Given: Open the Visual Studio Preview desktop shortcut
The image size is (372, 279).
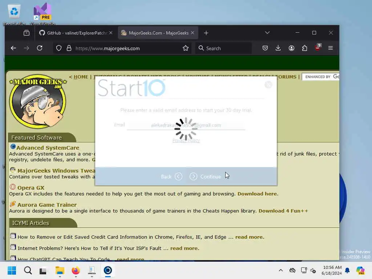Looking at the screenshot, I should tap(42, 14).
